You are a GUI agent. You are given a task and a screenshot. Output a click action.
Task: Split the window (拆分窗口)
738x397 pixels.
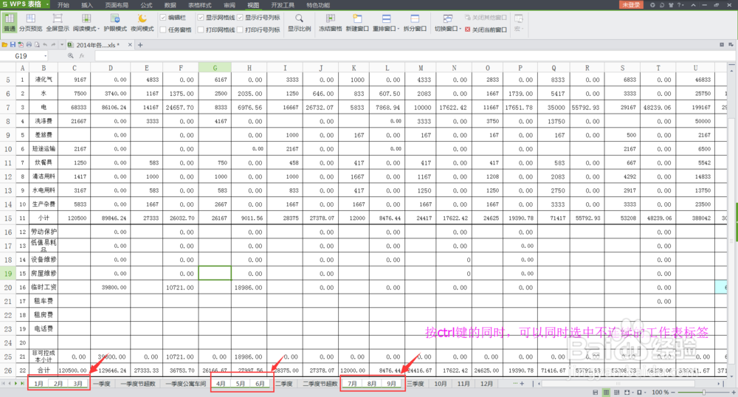pyautogui.click(x=415, y=22)
